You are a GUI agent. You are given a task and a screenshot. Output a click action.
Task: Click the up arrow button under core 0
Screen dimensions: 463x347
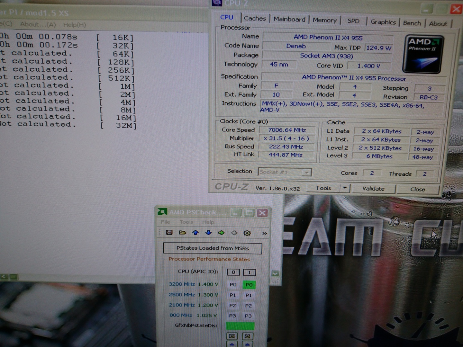(232, 344)
